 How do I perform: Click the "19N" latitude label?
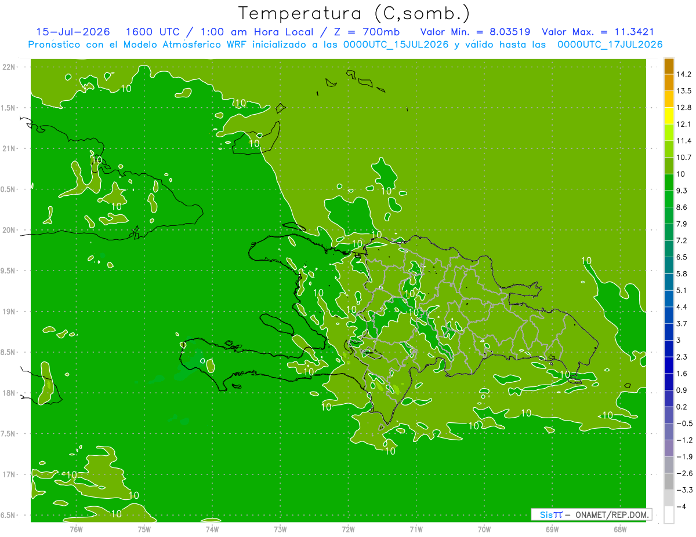tap(9, 312)
